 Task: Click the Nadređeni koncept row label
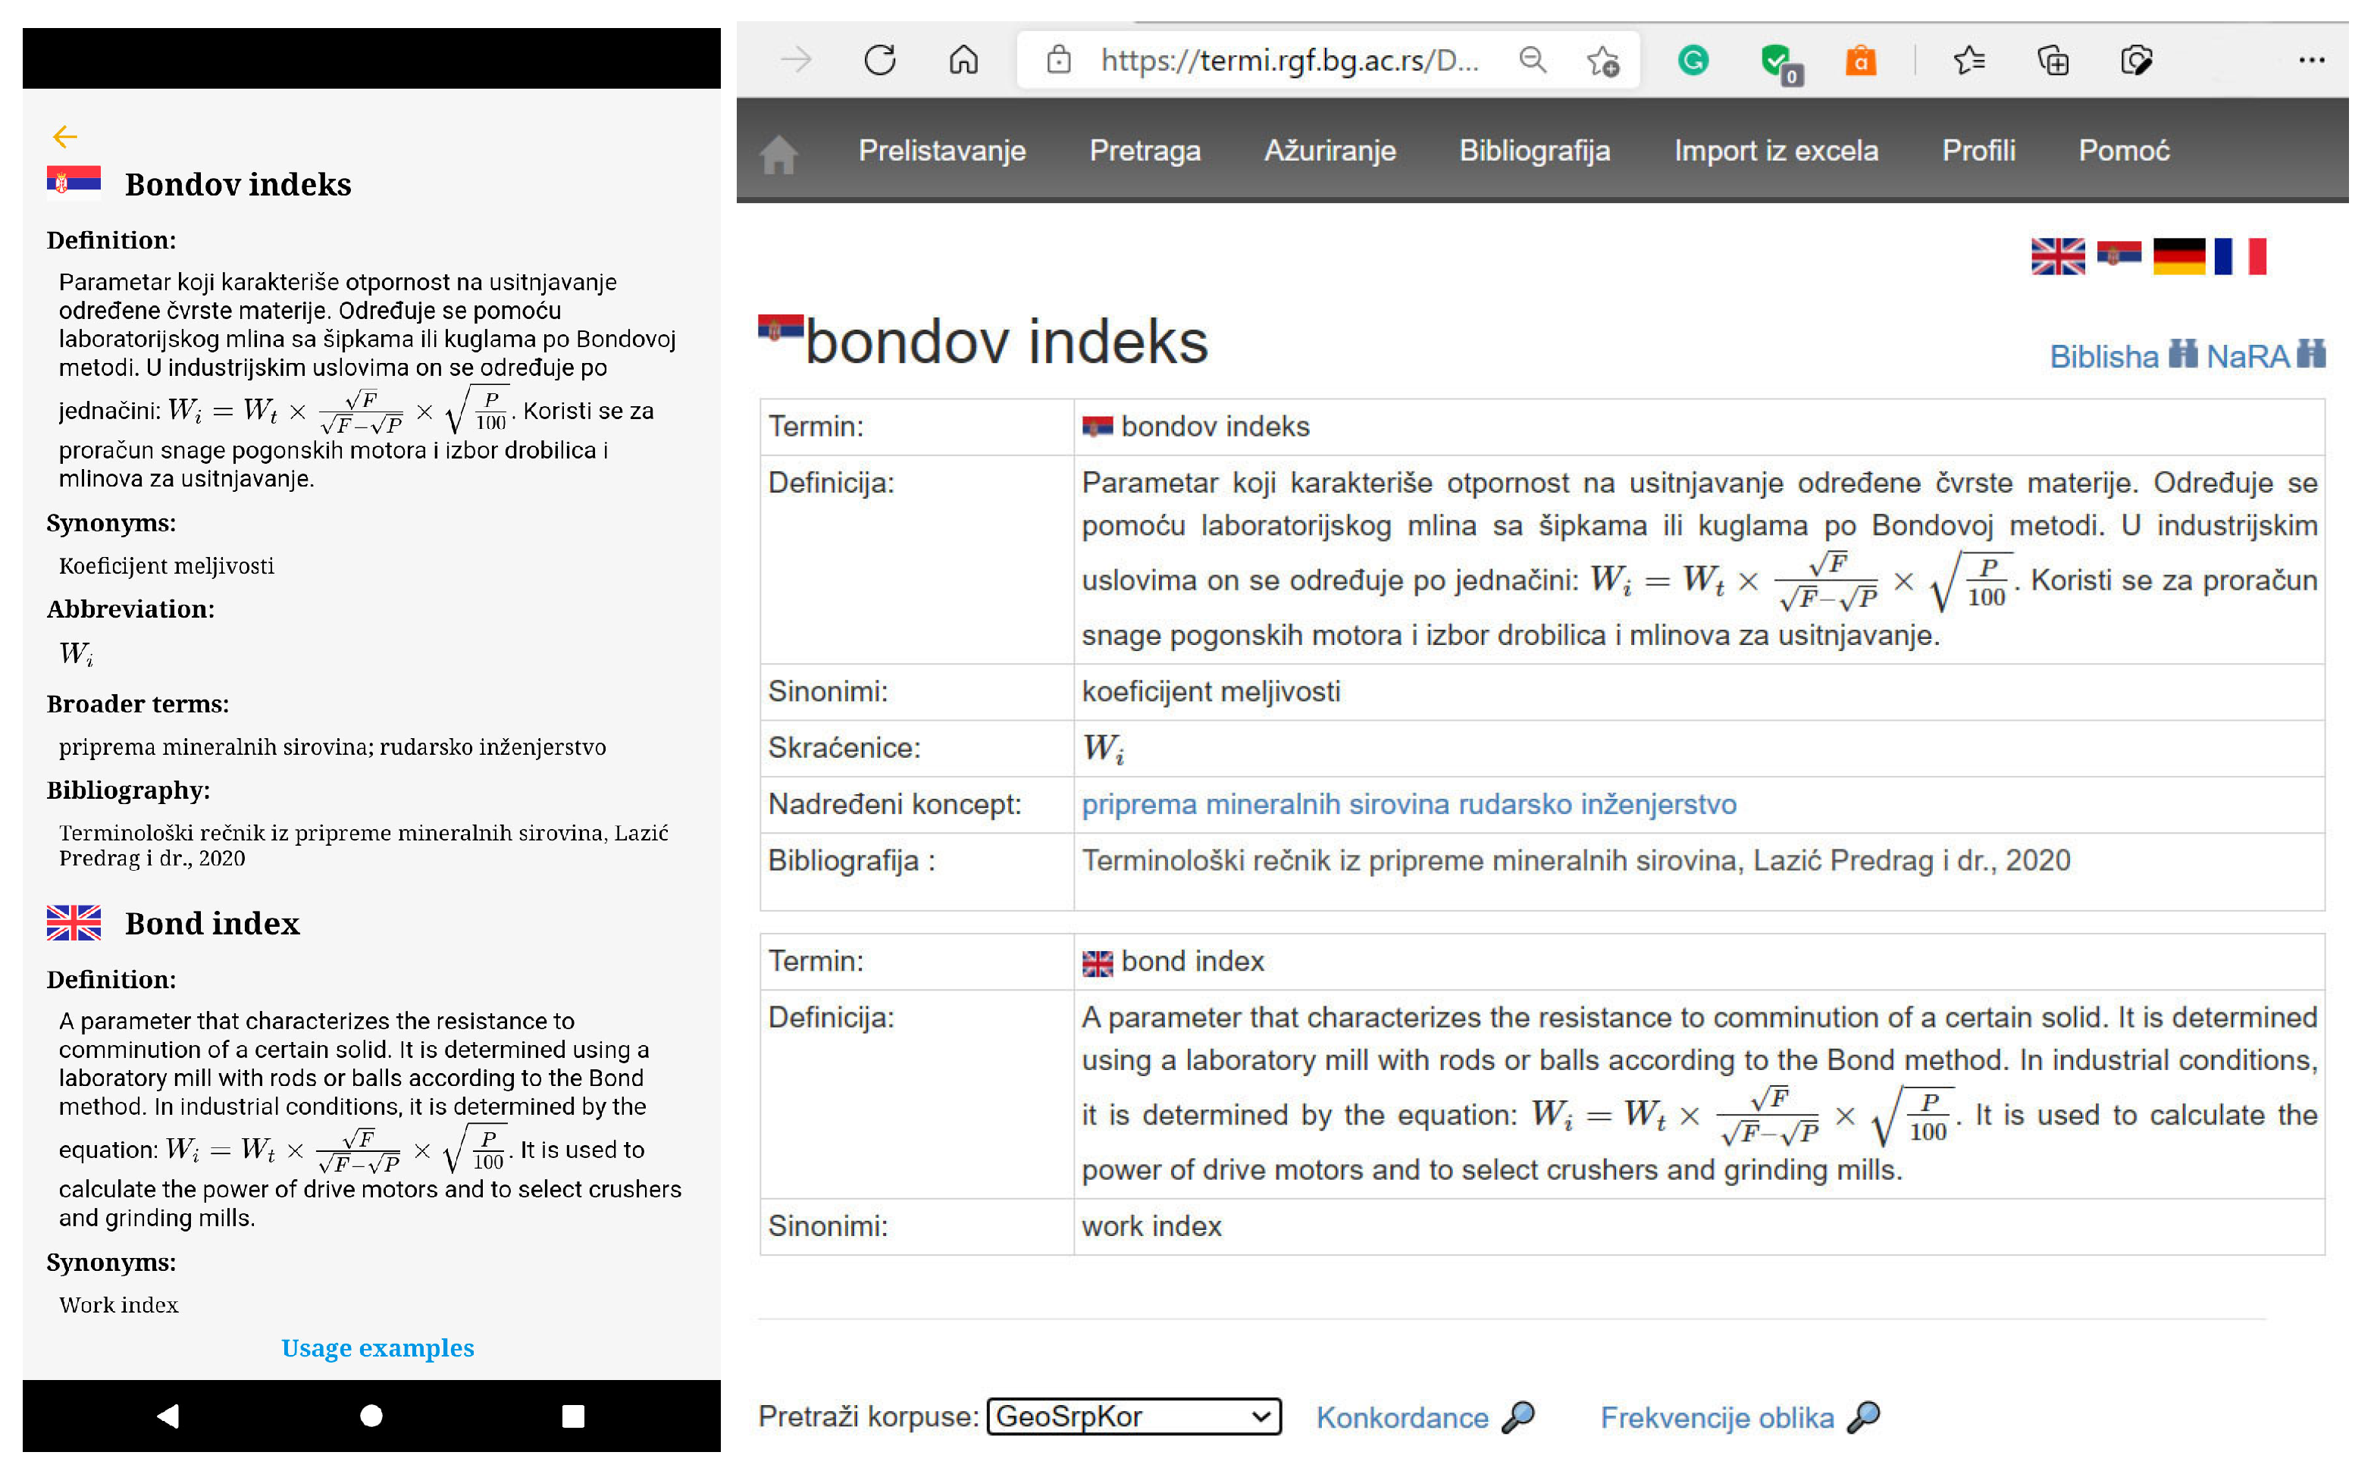894,804
